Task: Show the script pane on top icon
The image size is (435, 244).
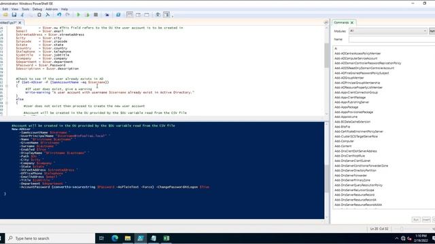Action: click(130, 15)
